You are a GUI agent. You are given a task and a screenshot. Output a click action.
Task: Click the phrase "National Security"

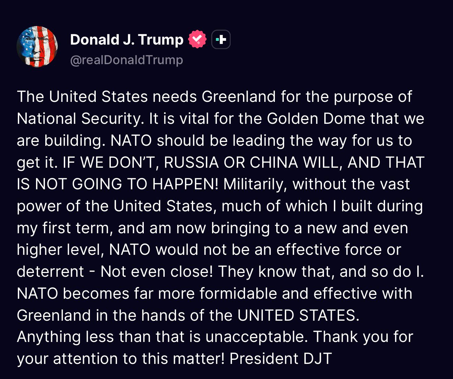coord(79,119)
